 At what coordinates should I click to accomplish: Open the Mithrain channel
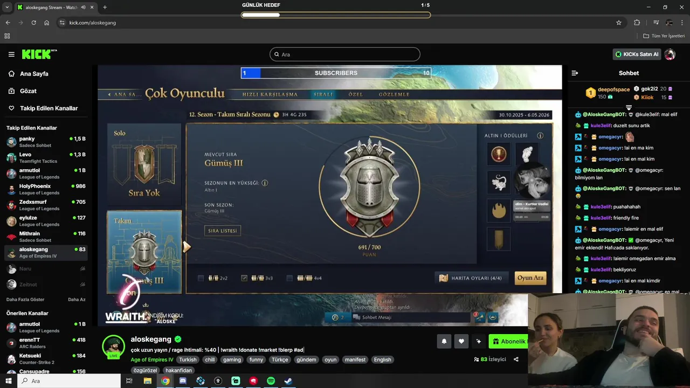coord(46,237)
